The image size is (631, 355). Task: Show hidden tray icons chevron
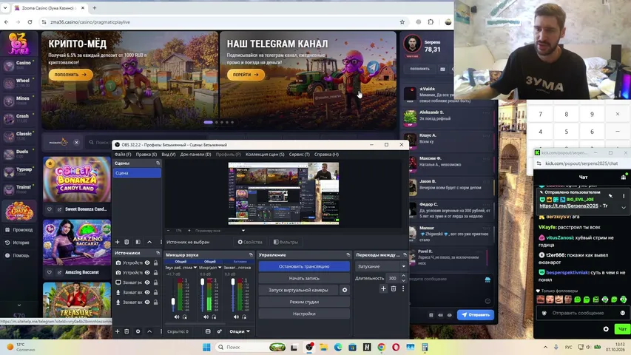[545, 347]
